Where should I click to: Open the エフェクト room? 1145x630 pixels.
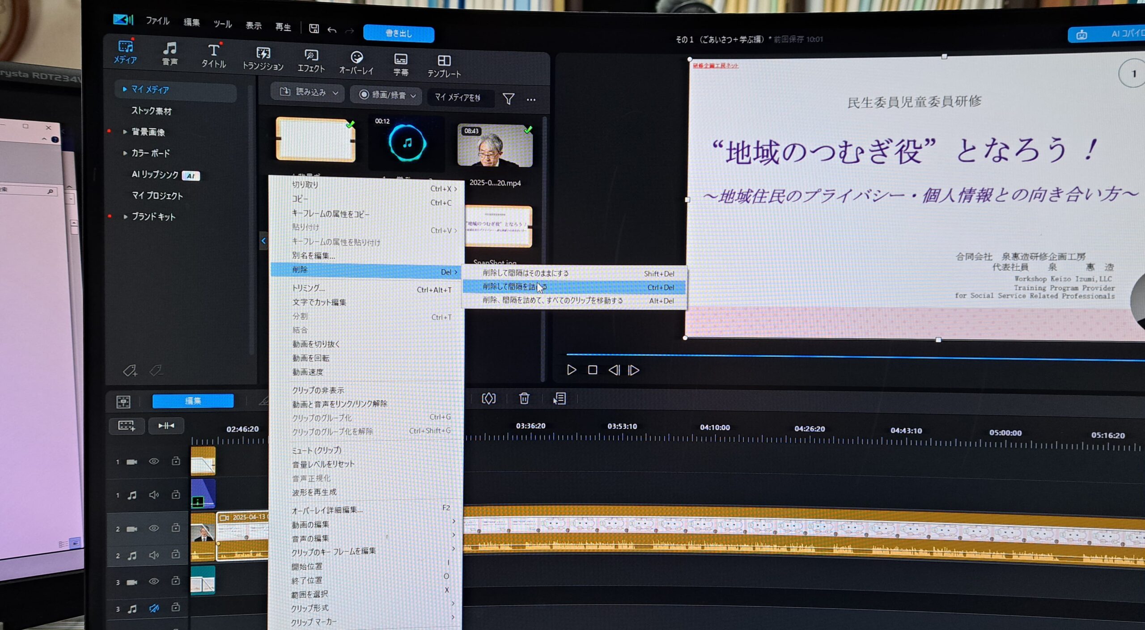pyautogui.click(x=311, y=60)
